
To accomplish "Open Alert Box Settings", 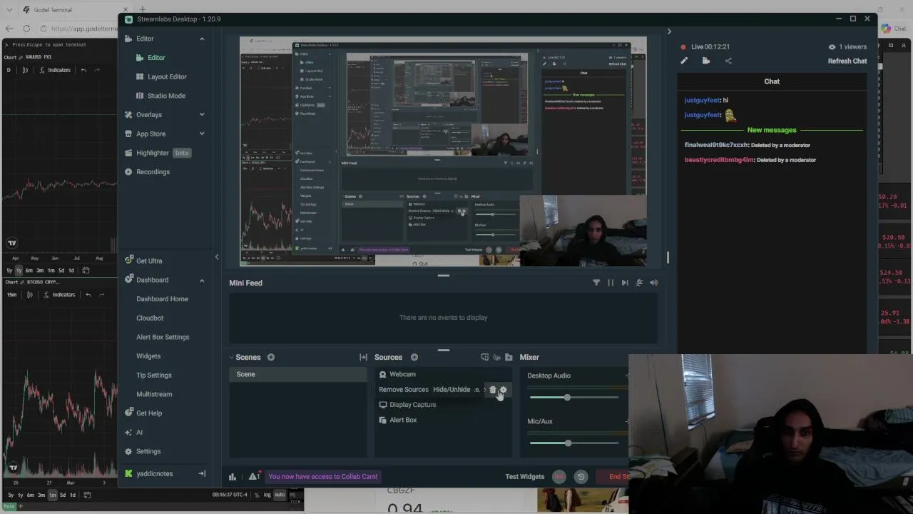I will pos(163,337).
